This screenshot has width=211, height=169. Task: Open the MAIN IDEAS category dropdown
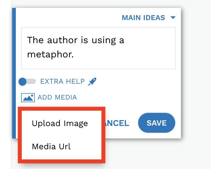tap(148, 18)
